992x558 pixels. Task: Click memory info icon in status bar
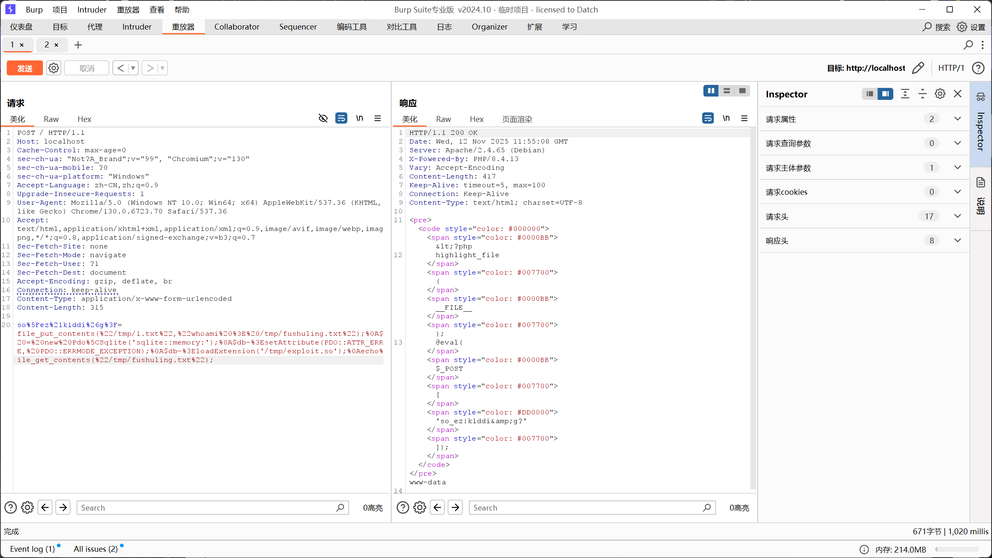(864, 550)
